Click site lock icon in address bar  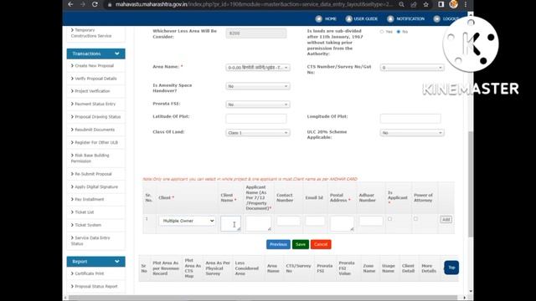pos(110,4)
